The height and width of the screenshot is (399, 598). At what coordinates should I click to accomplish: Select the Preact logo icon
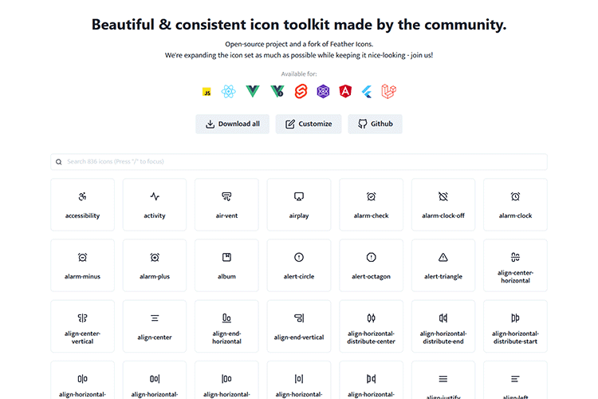(x=323, y=92)
